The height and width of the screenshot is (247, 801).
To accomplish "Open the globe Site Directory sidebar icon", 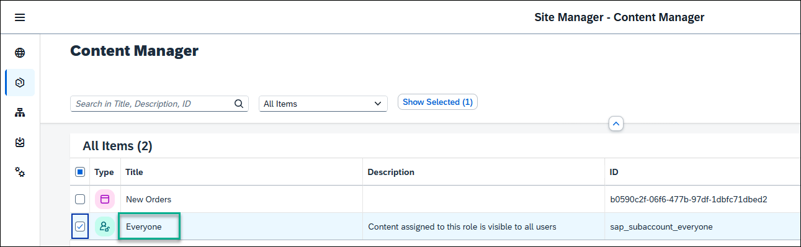I will (20, 53).
